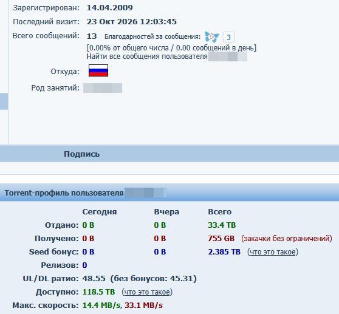Click Релизов value 0
Screen dimensions: 339x314
click(84, 265)
